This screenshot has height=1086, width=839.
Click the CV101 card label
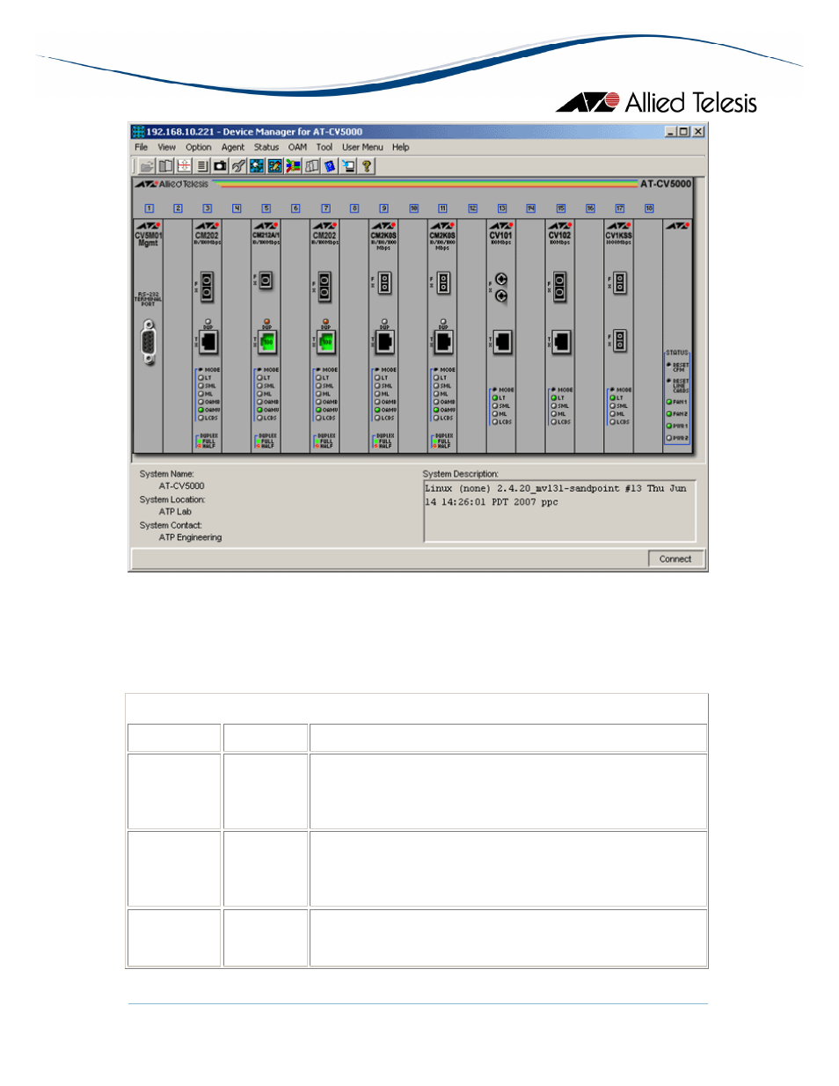point(501,236)
